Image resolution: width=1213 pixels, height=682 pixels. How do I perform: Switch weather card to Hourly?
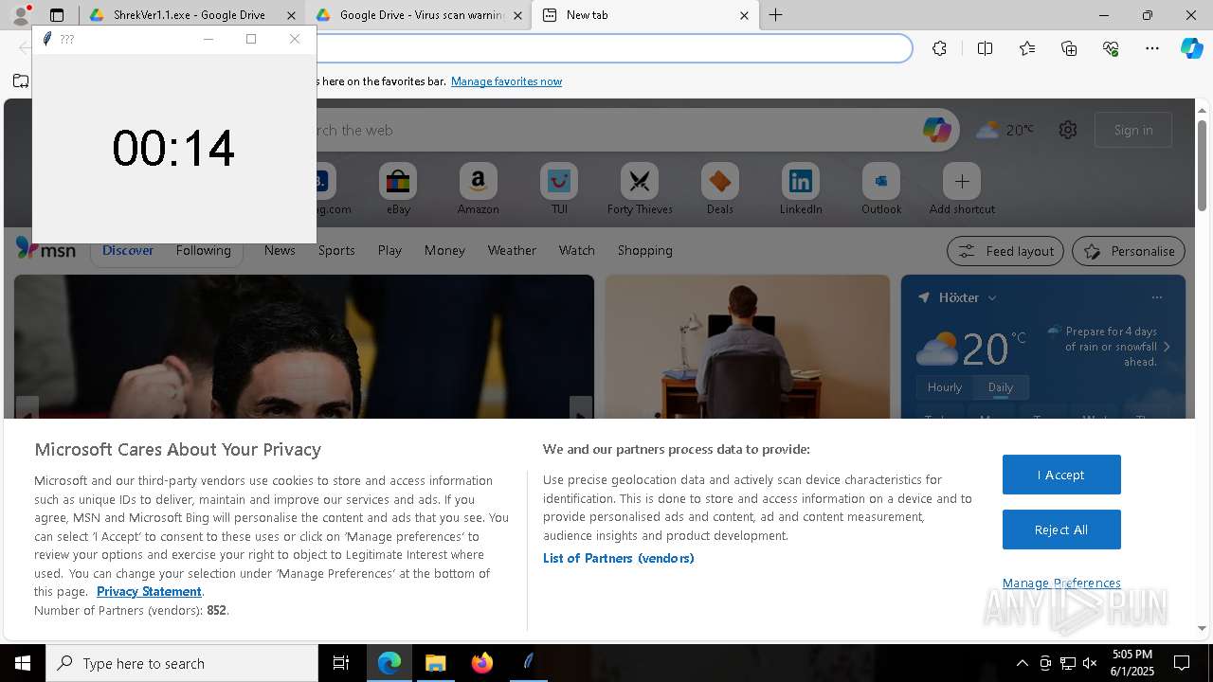click(x=945, y=387)
